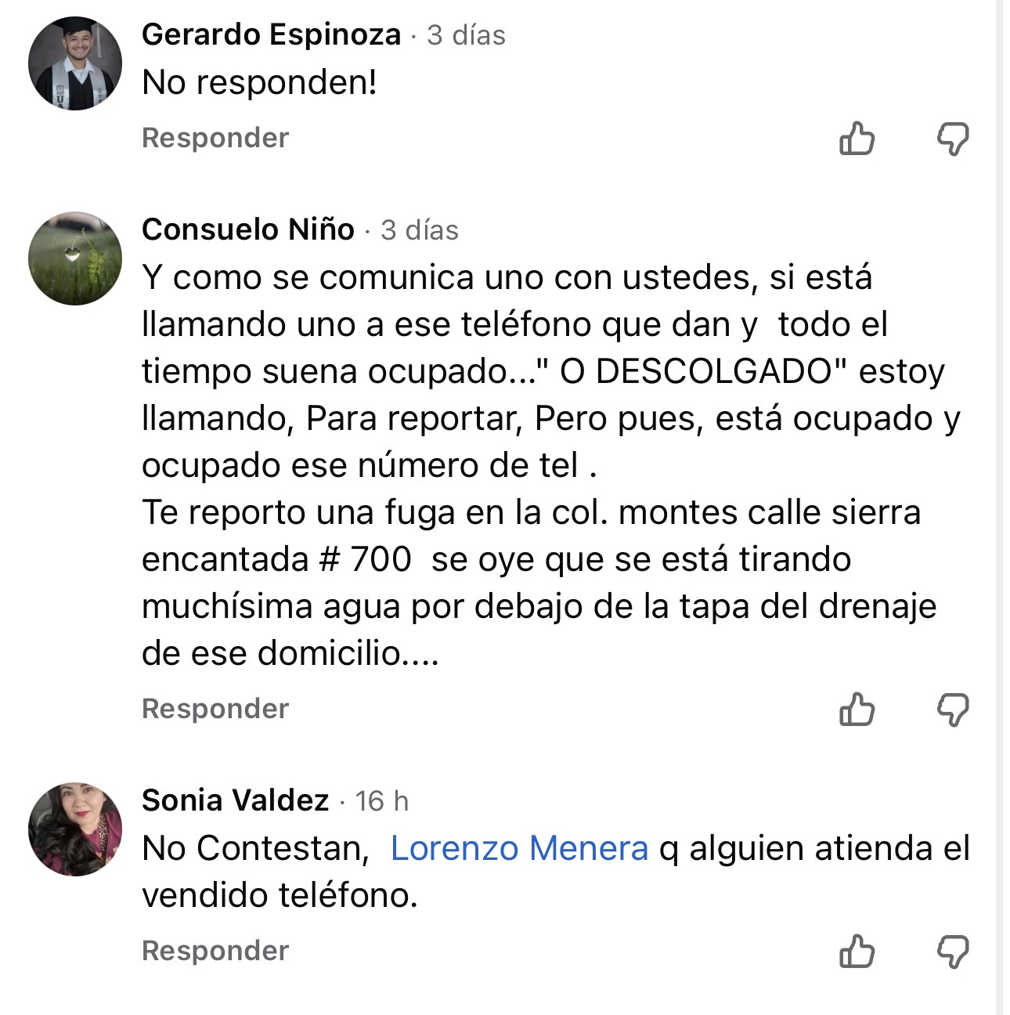Open the Lorenzo Menera mention link
The height and width of the screenshot is (1015, 1010).
(519, 848)
